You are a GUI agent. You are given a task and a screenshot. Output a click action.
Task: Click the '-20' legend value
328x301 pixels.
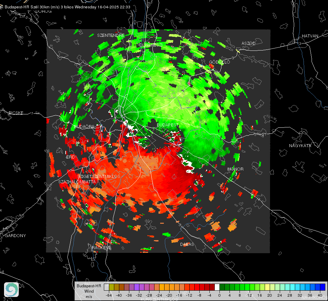[169, 295]
